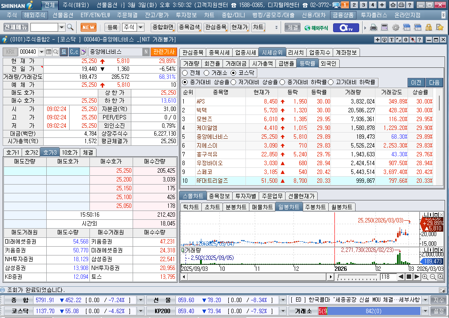
Task: Click the orange 관련기사 button
Action: (164, 52)
